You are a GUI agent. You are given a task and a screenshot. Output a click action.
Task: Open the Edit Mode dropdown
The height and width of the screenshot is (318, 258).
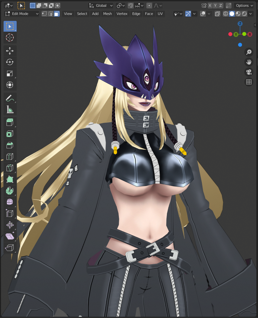coord(22,14)
